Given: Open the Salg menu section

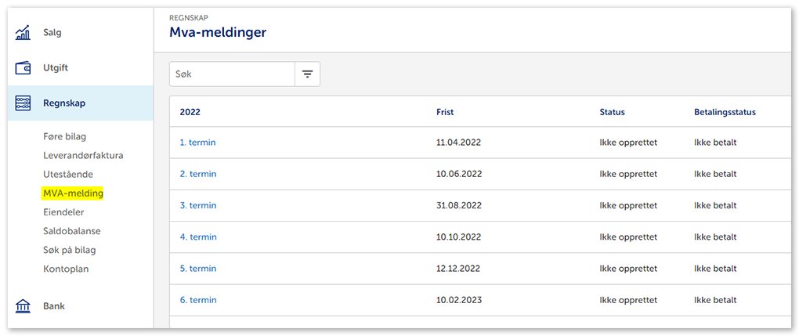Looking at the screenshot, I should [x=52, y=33].
